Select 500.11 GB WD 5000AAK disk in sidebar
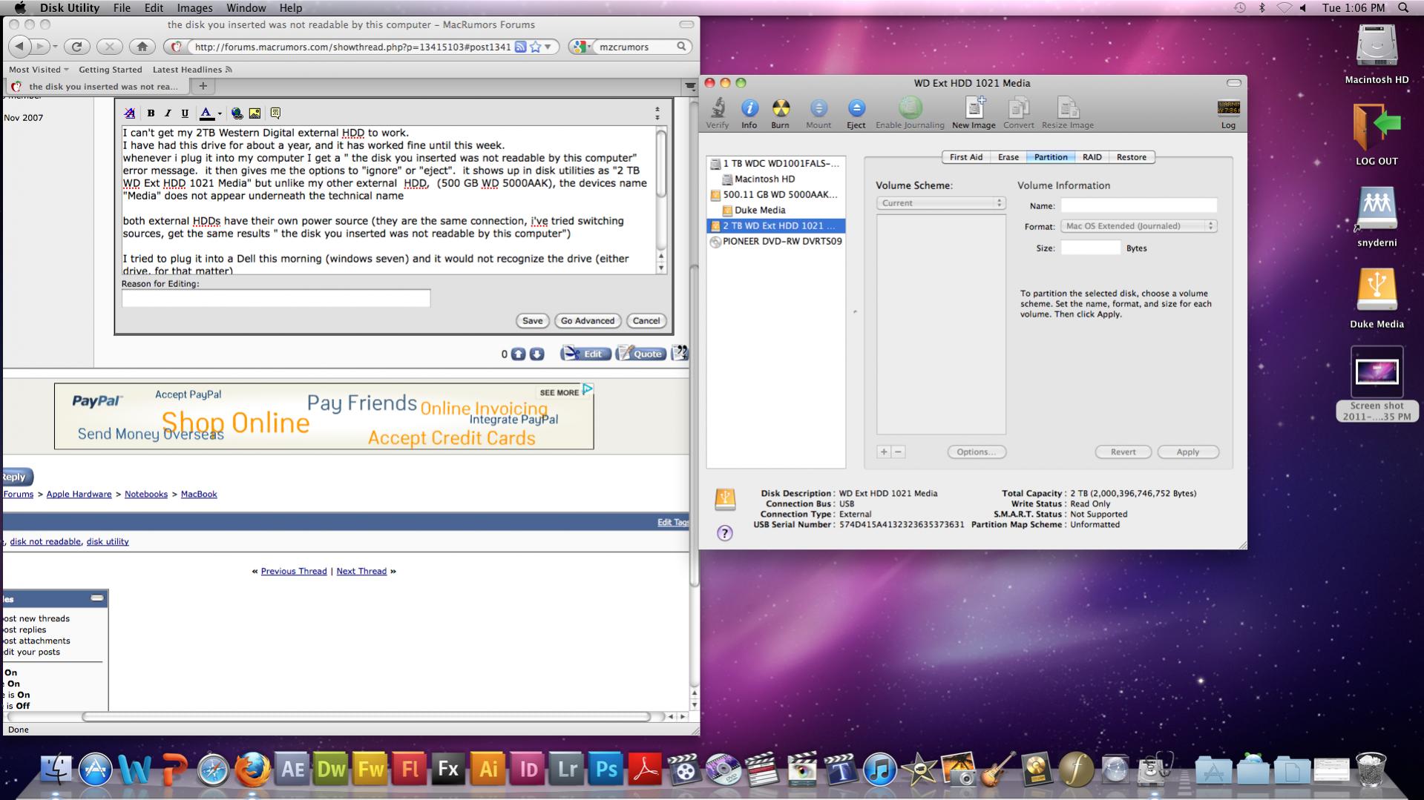Image resolution: width=1424 pixels, height=800 pixels. coord(774,194)
